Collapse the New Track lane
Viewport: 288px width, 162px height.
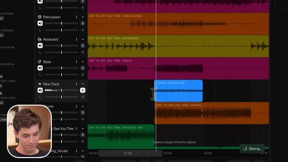coord(83,84)
